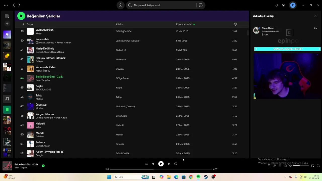Open the Liked Songs heart tile in the sidebar

pyautogui.click(x=7, y=34)
